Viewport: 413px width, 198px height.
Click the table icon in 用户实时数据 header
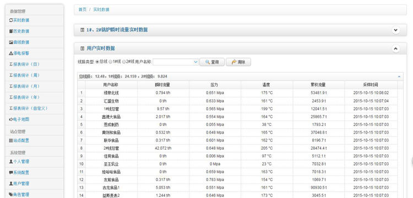[82, 48]
